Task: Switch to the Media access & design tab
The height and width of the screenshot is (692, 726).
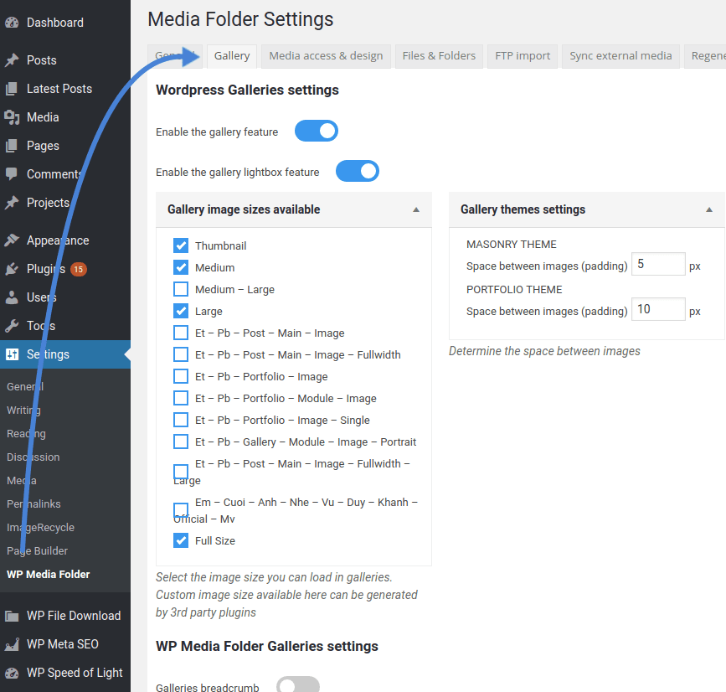Action: tap(326, 56)
